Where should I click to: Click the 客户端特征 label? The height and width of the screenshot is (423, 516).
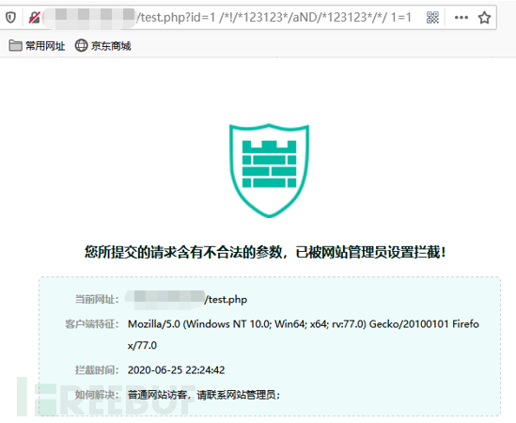[92, 324]
